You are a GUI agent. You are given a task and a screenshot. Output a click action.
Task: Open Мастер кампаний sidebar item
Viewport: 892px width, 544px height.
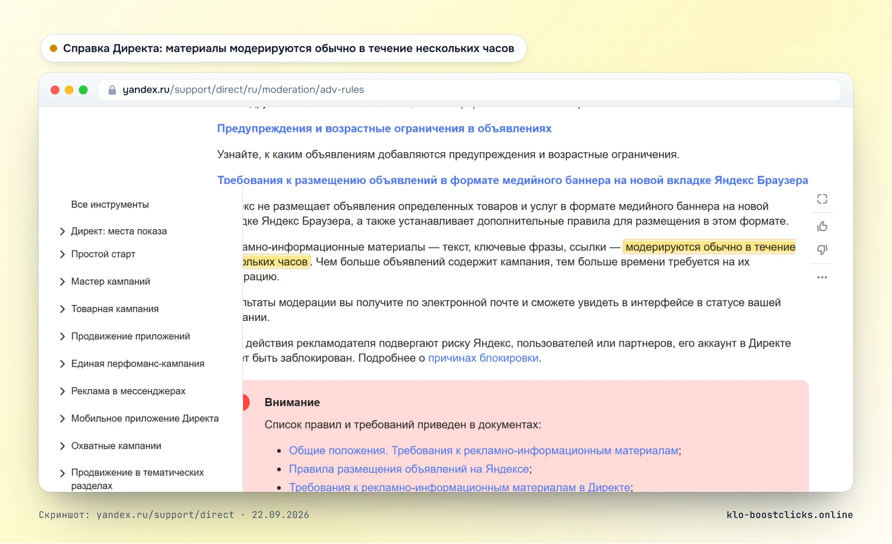point(110,281)
